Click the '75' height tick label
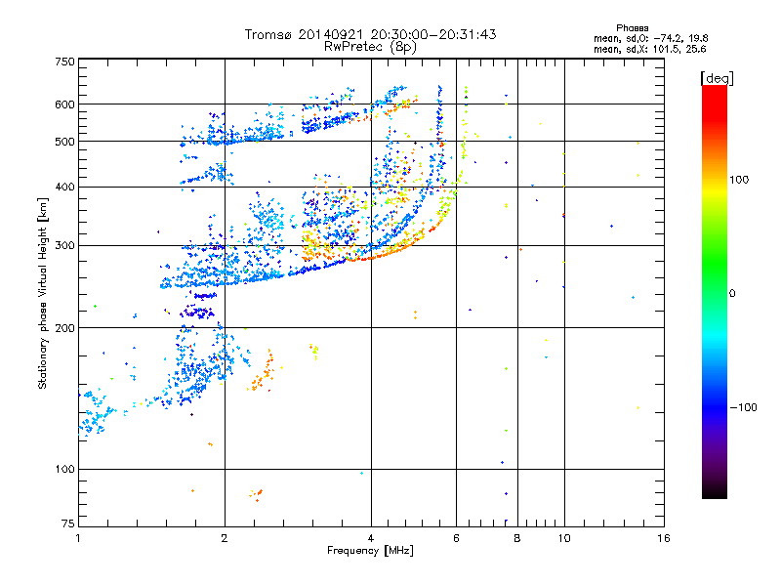 pyautogui.click(x=68, y=523)
